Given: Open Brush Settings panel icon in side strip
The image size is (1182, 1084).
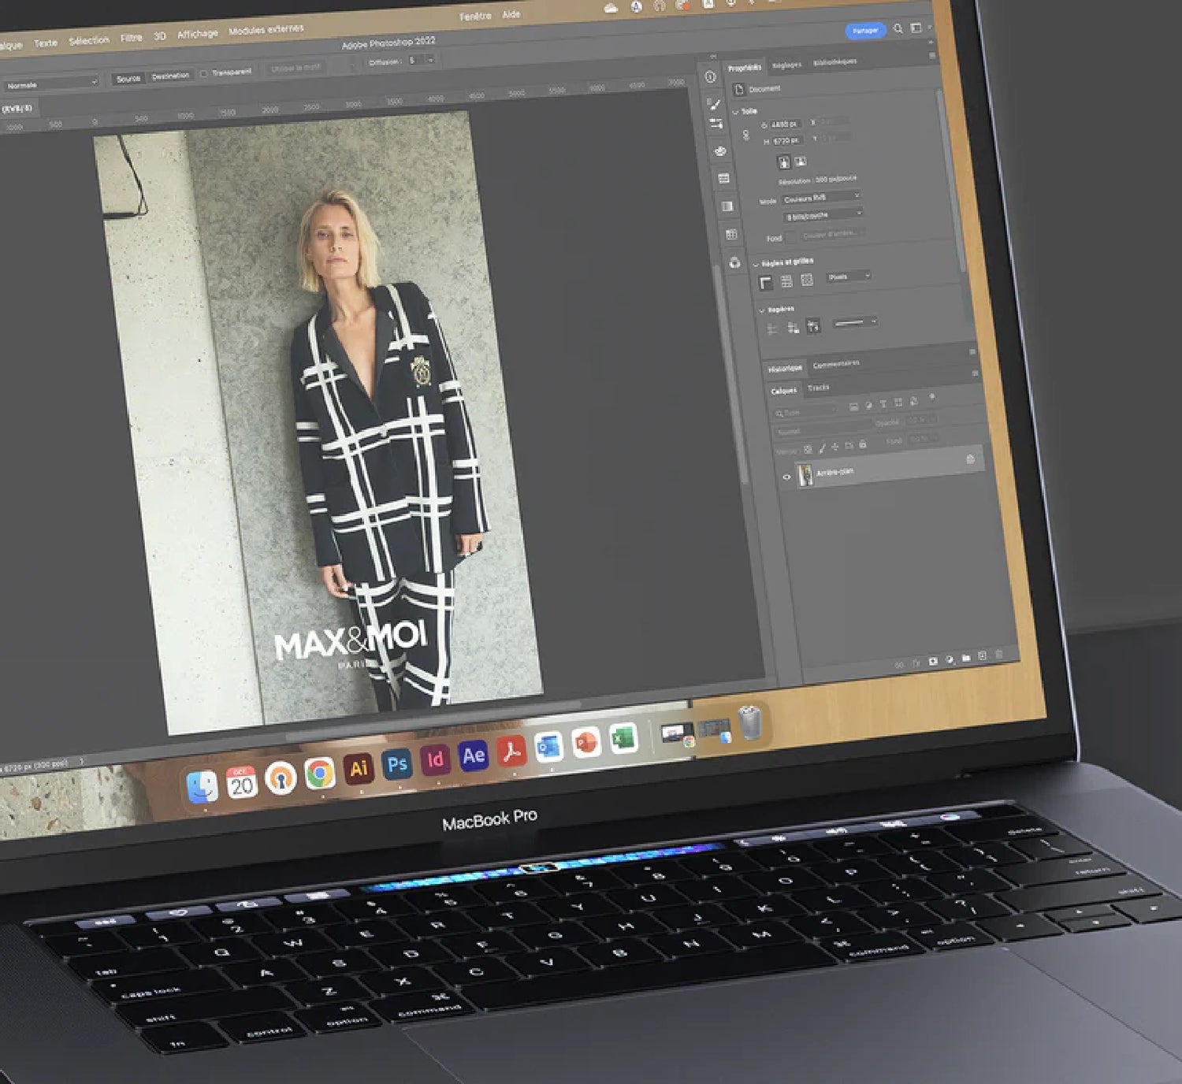Looking at the screenshot, I should click(714, 104).
